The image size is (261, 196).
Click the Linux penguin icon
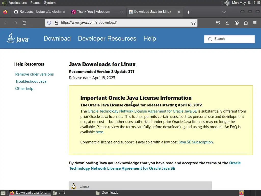tap(74, 186)
